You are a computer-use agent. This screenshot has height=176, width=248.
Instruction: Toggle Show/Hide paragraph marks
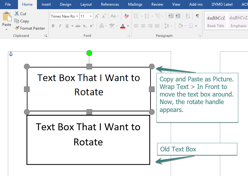(198, 16)
